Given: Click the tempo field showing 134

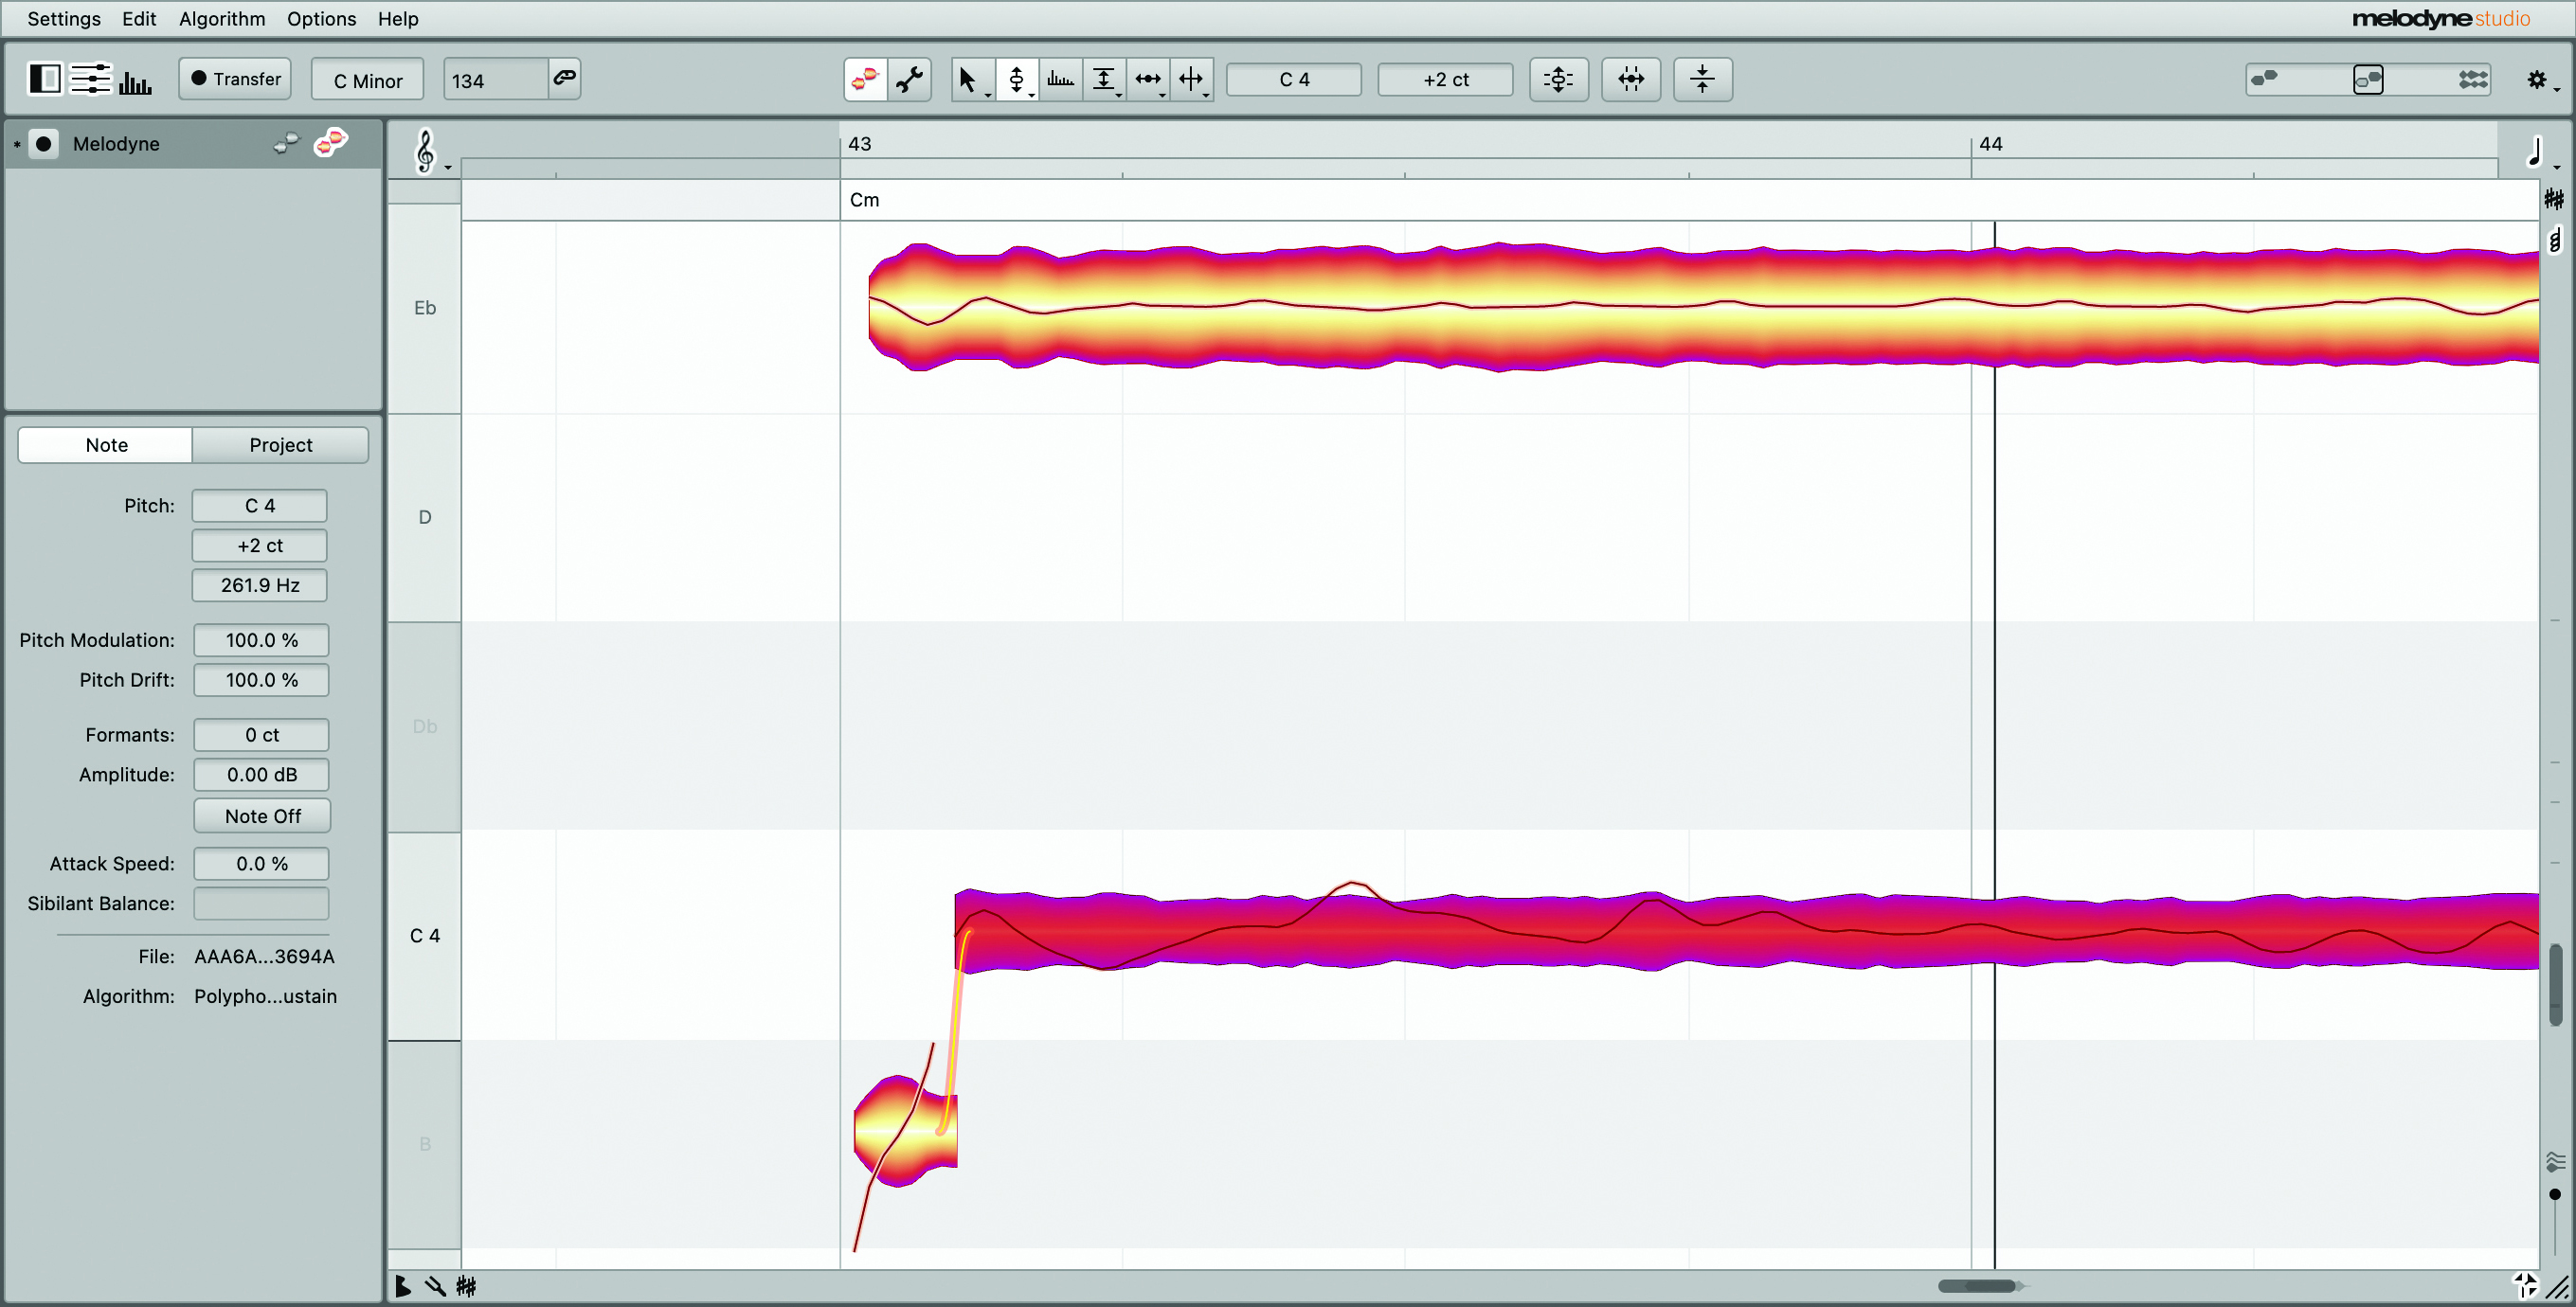Looking at the screenshot, I should 496,80.
